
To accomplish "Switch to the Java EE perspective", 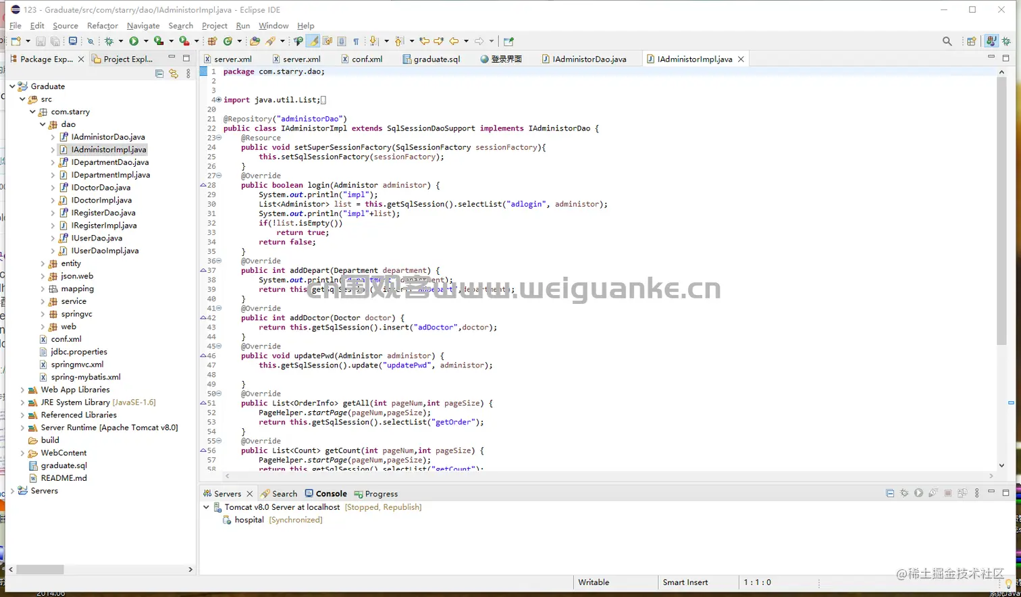I will (991, 41).
